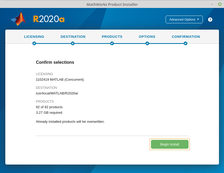Screen dimensions: 224x173
Task: Click the R2020a release logo
Action: [49, 19]
